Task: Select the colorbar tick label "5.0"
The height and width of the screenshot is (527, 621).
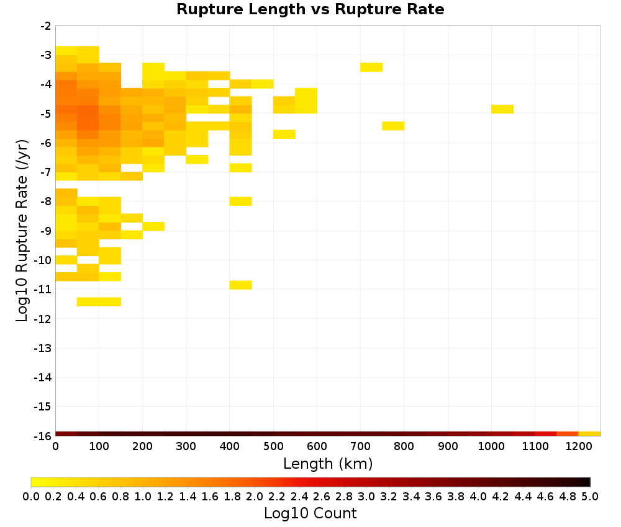Action: pyautogui.click(x=590, y=496)
